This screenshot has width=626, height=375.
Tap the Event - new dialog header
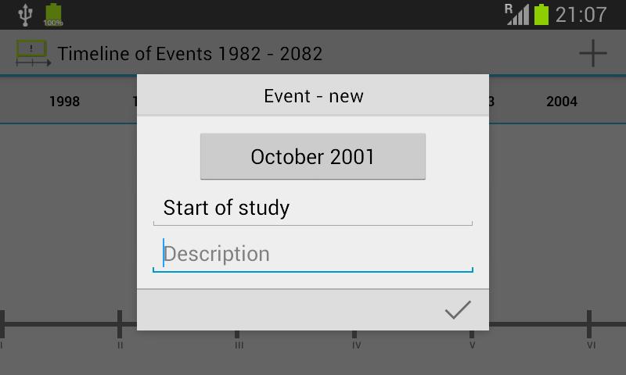pos(313,96)
